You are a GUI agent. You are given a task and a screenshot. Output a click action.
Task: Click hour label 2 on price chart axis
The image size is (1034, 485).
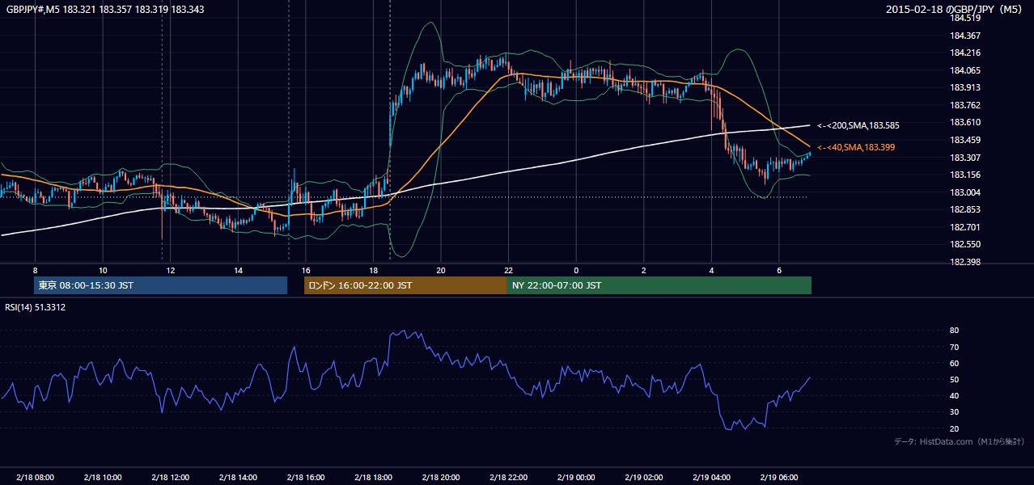[643, 270]
